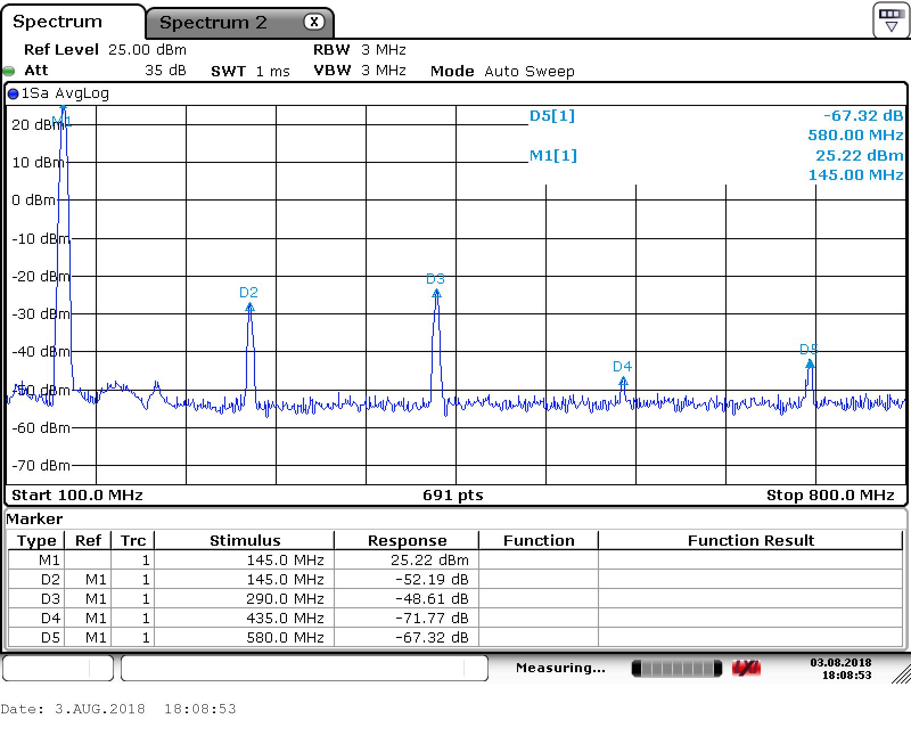Screen dimensions: 911x736
Task: Click the short empty status field at bottom left
Action: point(58,668)
